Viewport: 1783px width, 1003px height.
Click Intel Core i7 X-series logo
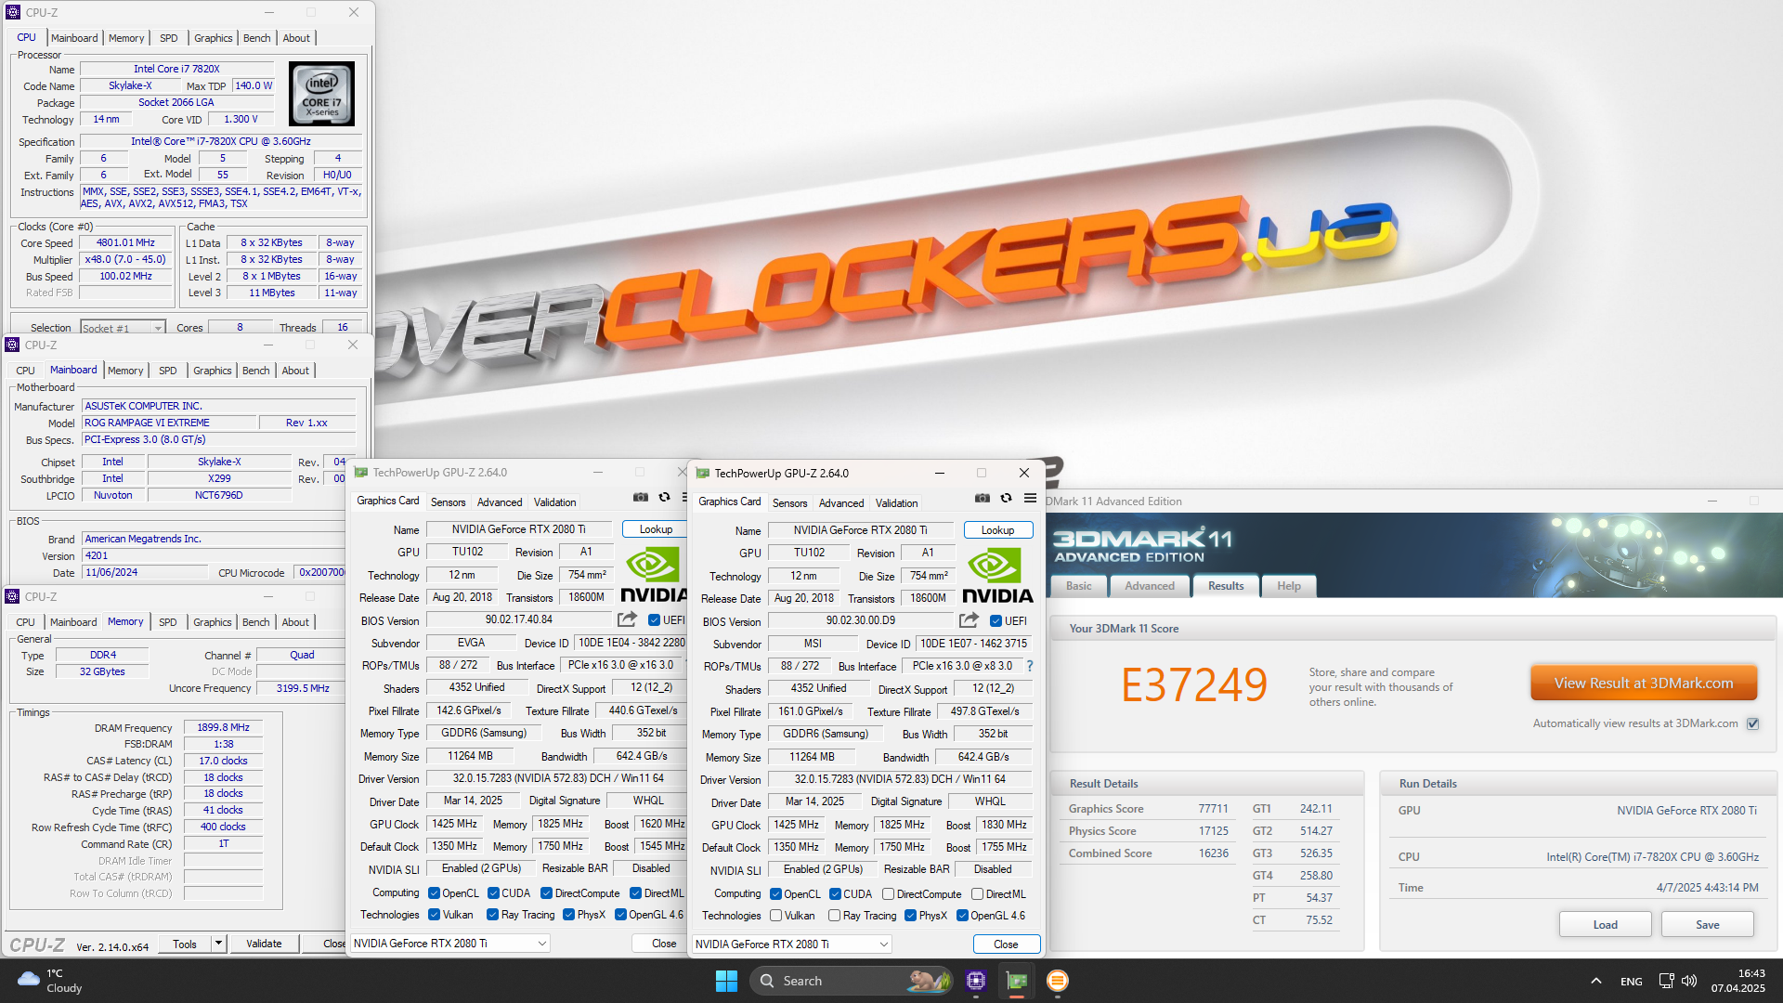click(x=321, y=94)
